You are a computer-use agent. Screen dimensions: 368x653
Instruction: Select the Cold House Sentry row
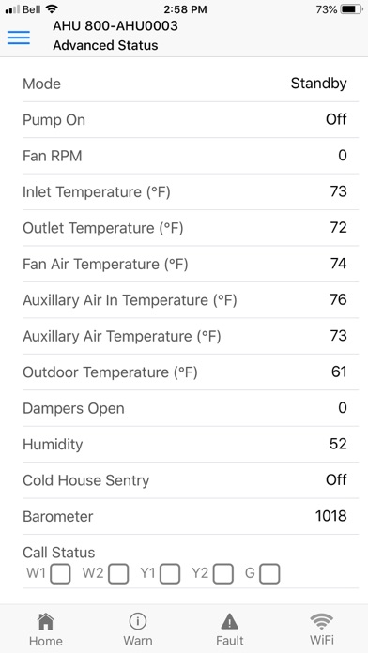190,480
